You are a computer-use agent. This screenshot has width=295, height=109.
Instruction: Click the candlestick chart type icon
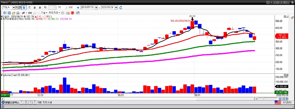click(23, 13)
